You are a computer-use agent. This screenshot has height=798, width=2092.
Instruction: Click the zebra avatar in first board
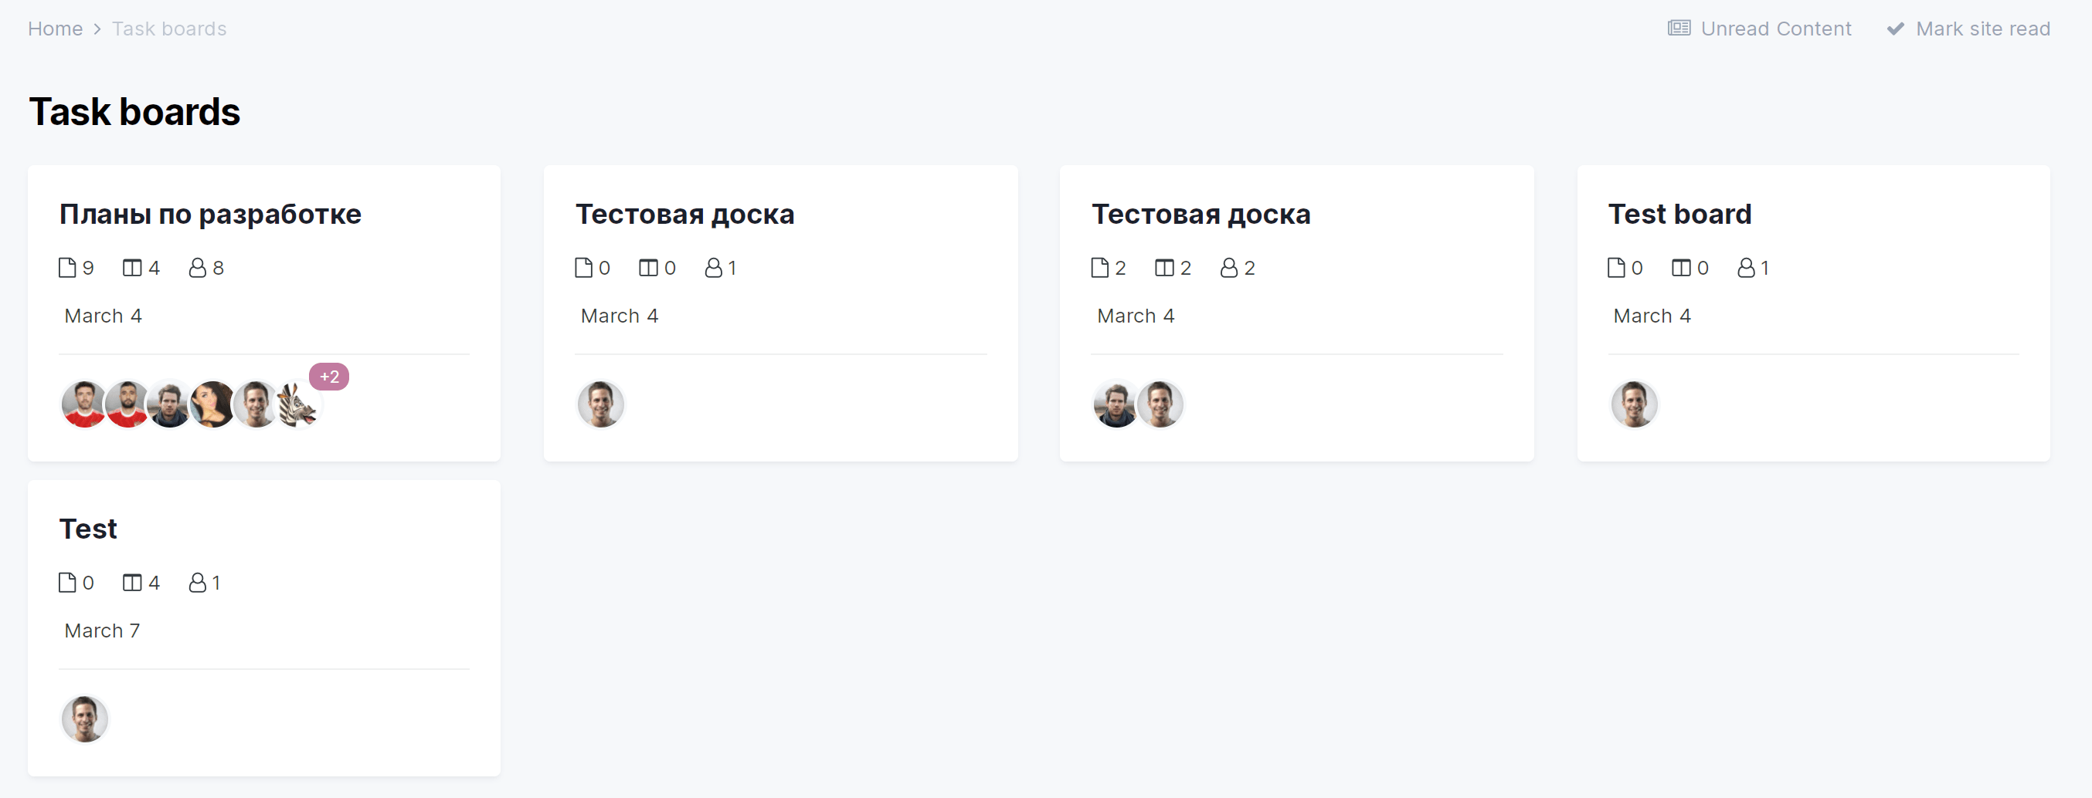tap(298, 404)
